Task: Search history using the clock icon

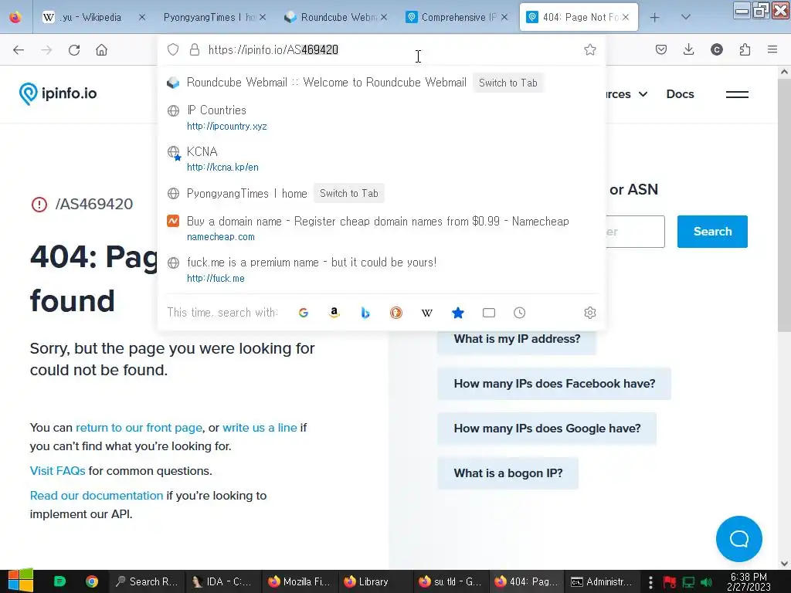Action: coord(520,313)
